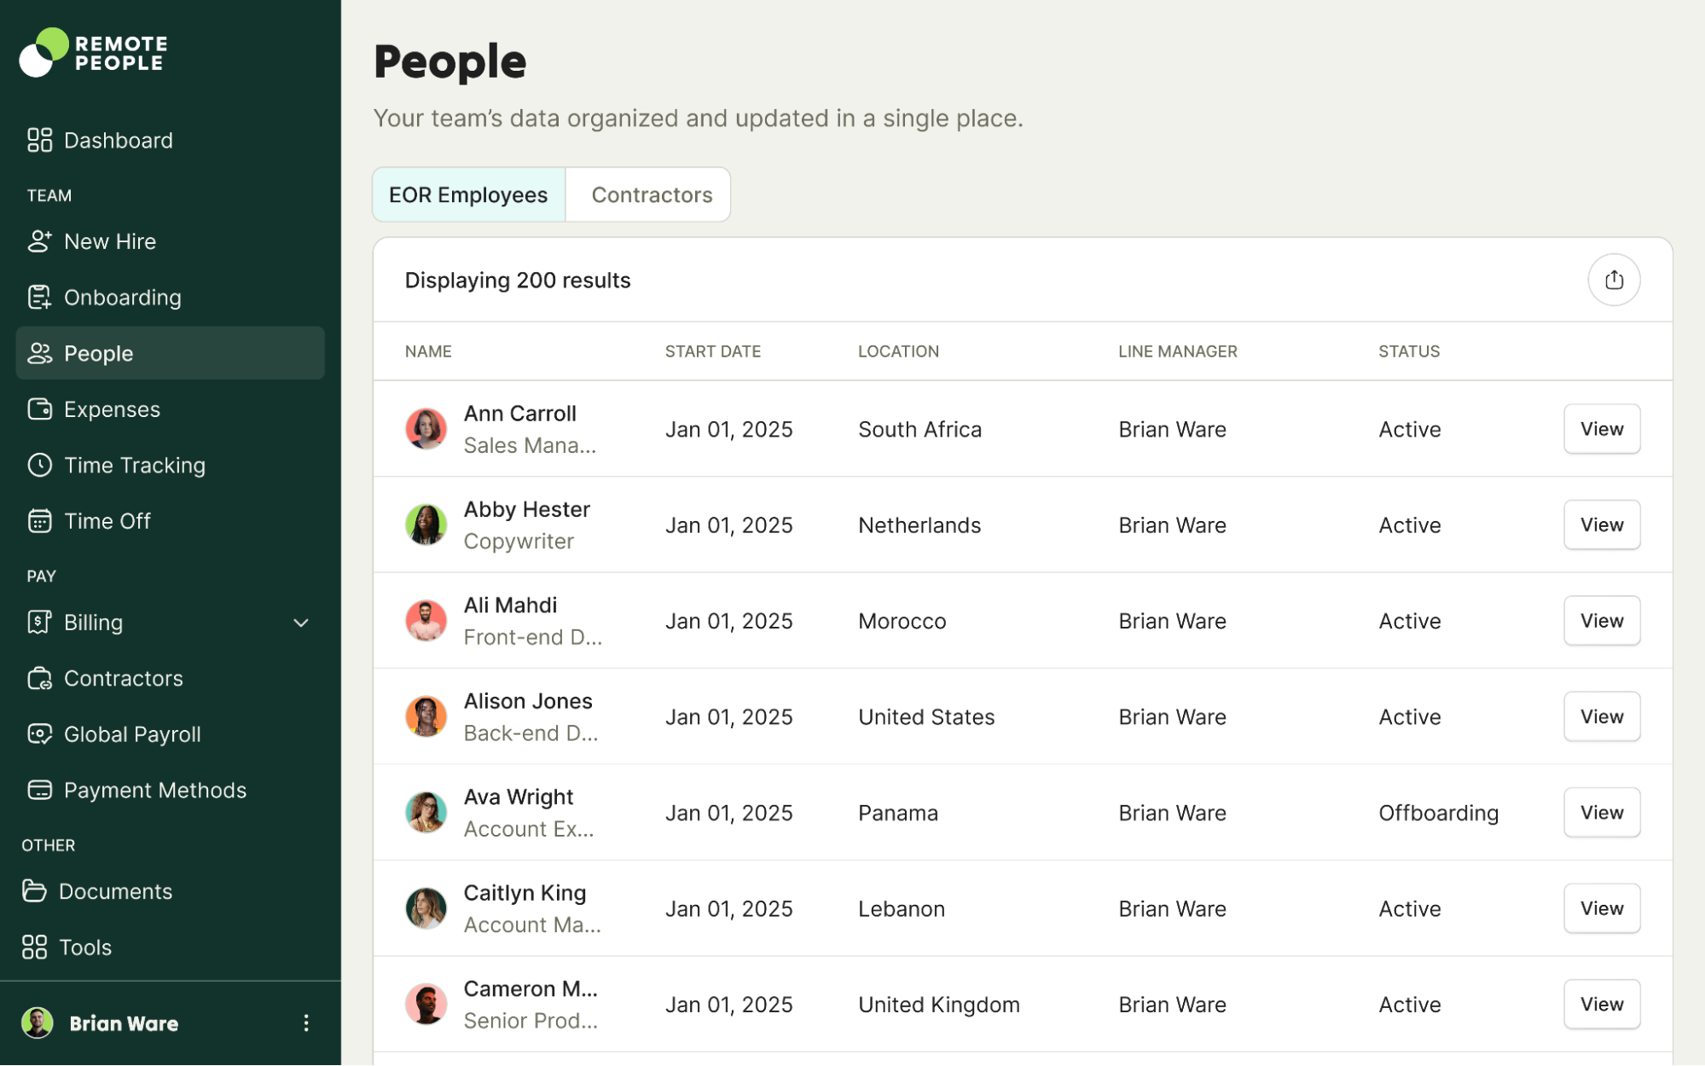Screen dimensions: 1705x1066
Task: Click Abby Hester's profile avatar
Action: click(426, 524)
